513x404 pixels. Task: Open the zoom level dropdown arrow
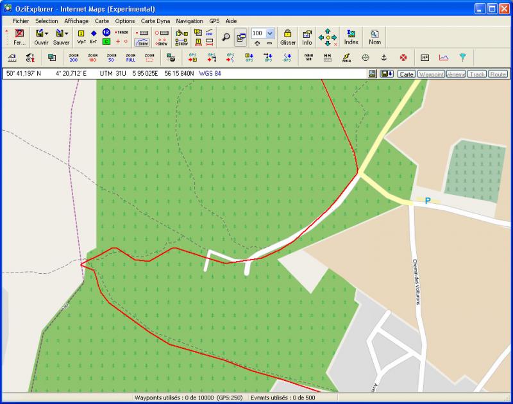coord(270,33)
